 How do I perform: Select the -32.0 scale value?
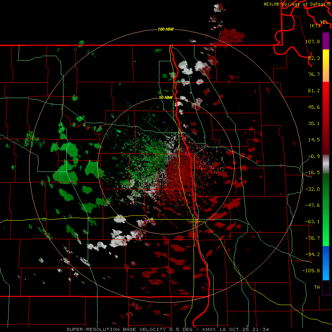click(312, 189)
